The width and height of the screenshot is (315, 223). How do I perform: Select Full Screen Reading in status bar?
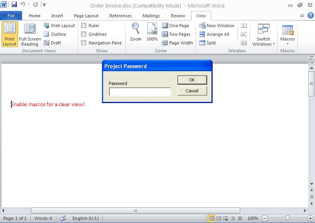219,218
